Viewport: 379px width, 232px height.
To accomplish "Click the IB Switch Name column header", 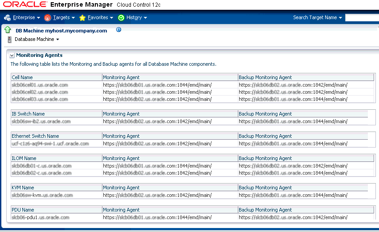I will click(x=57, y=114).
